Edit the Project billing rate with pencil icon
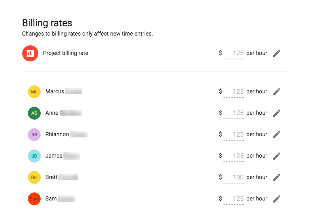This screenshot has height=211, width=309. tap(277, 53)
